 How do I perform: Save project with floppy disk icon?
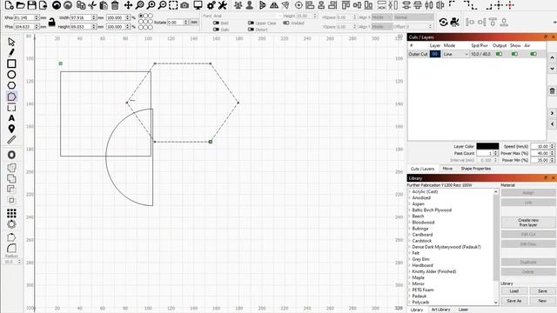[32, 5]
